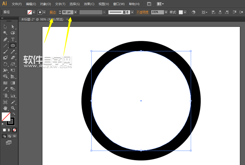Set the attribute to None in toolbox
This screenshot has height=165, width=245.
[x=14, y=130]
